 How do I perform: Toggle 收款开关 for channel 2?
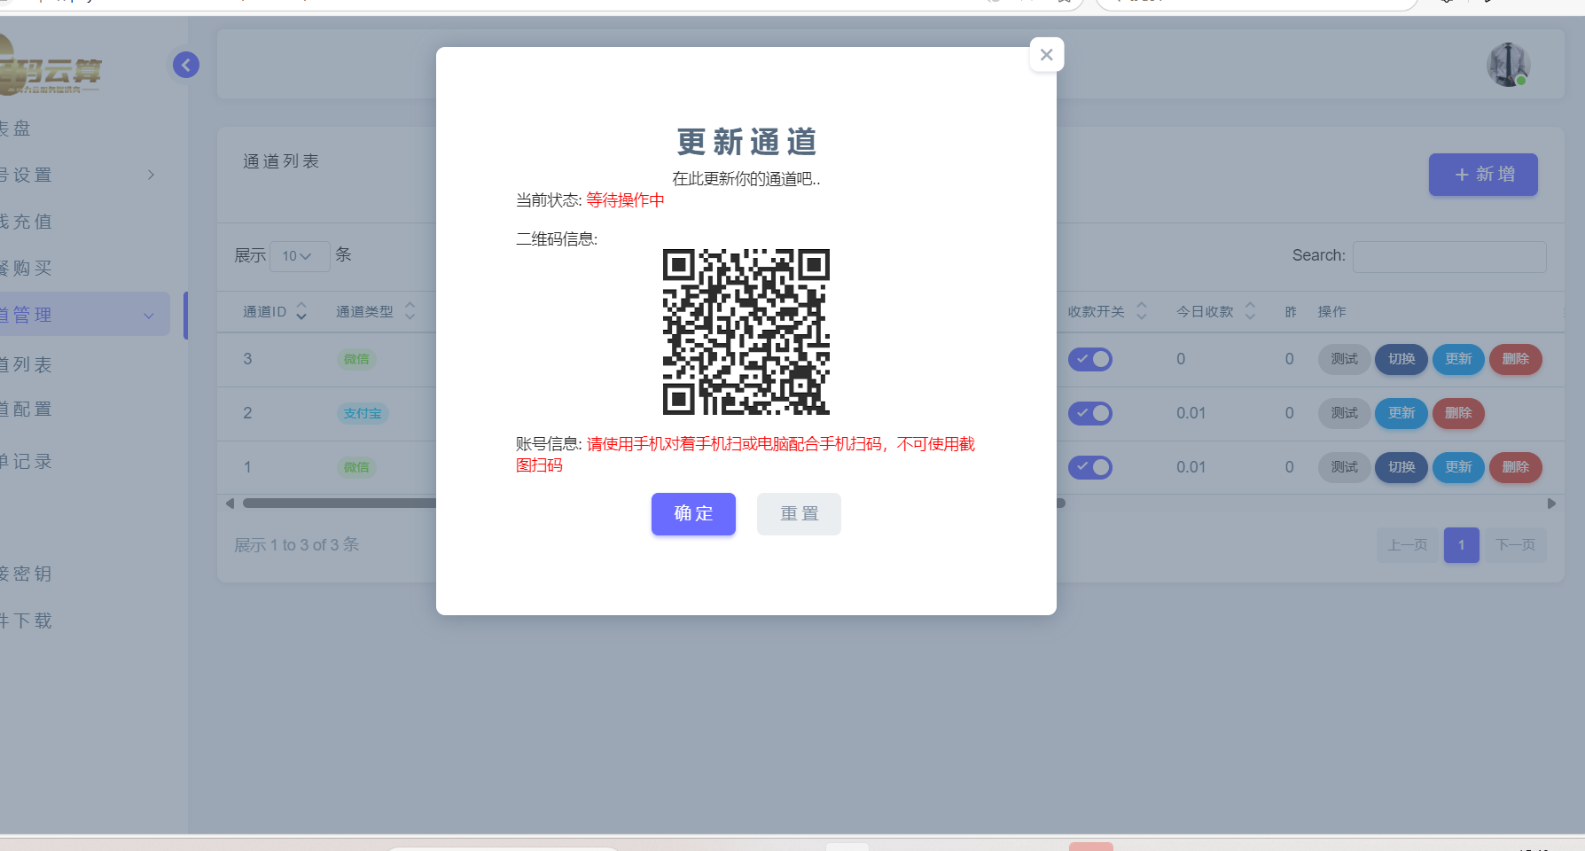[x=1090, y=413]
